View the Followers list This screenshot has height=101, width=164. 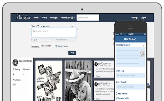click(x=26, y=69)
